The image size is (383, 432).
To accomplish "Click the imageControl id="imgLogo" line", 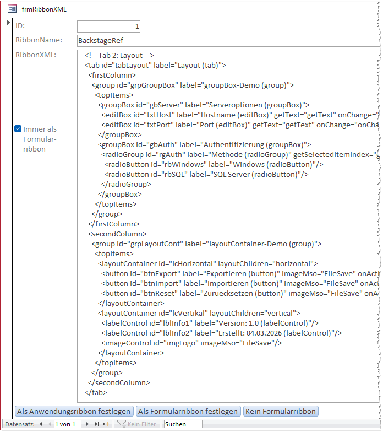I will (191, 343).
